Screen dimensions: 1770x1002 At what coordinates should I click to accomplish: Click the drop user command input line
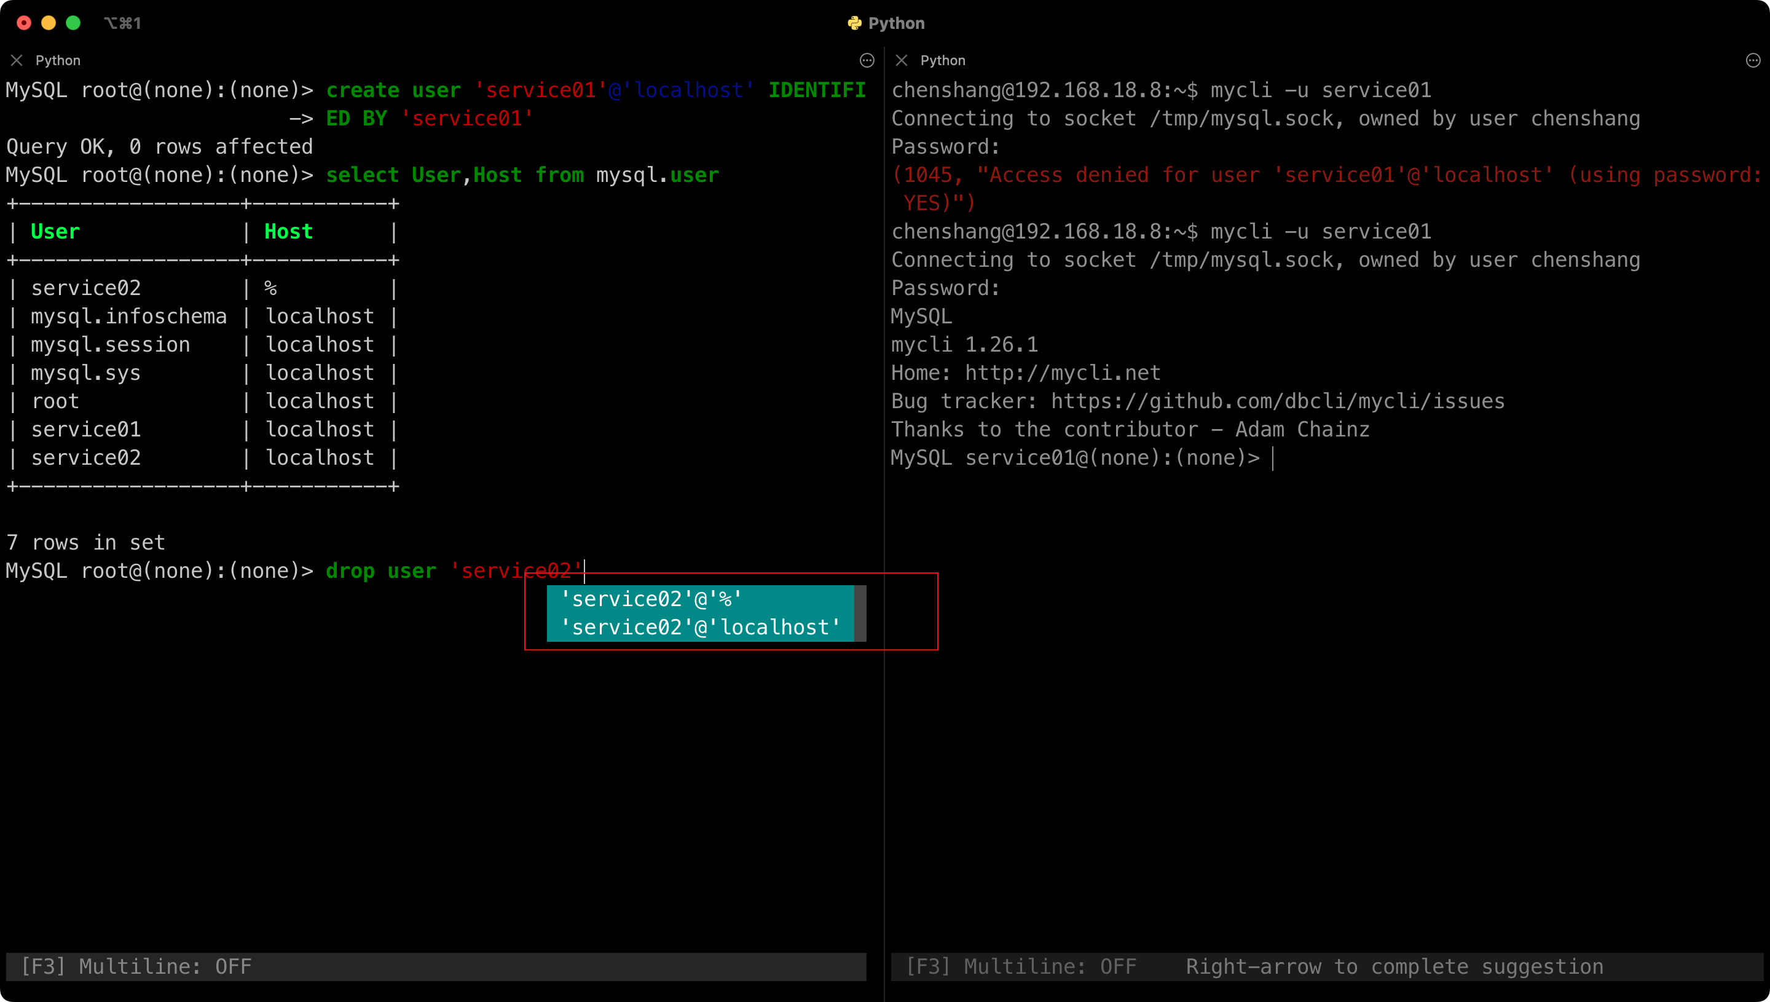(454, 570)
